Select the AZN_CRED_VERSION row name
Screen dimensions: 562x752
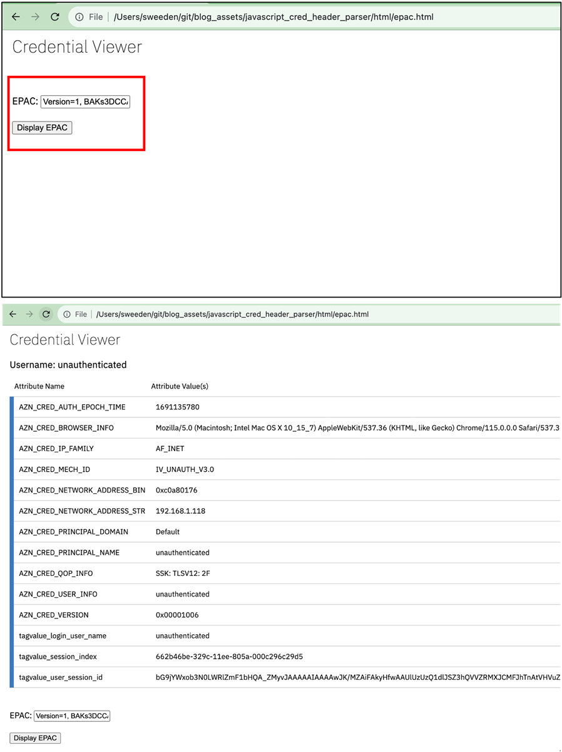(54, 615)
